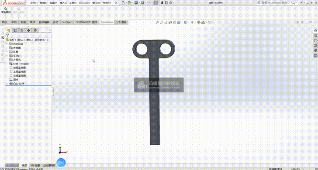Select 材质 <未指定> in the tree
This screenshot has height=170, width=318.
(x=20, y=64)
